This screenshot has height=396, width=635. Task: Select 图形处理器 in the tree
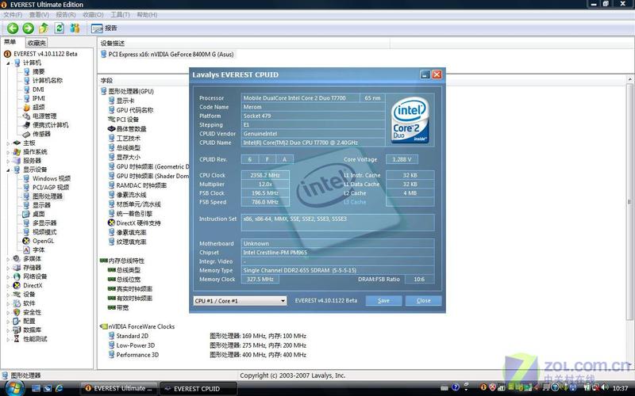pyautogui.click(x=48, y=196)
